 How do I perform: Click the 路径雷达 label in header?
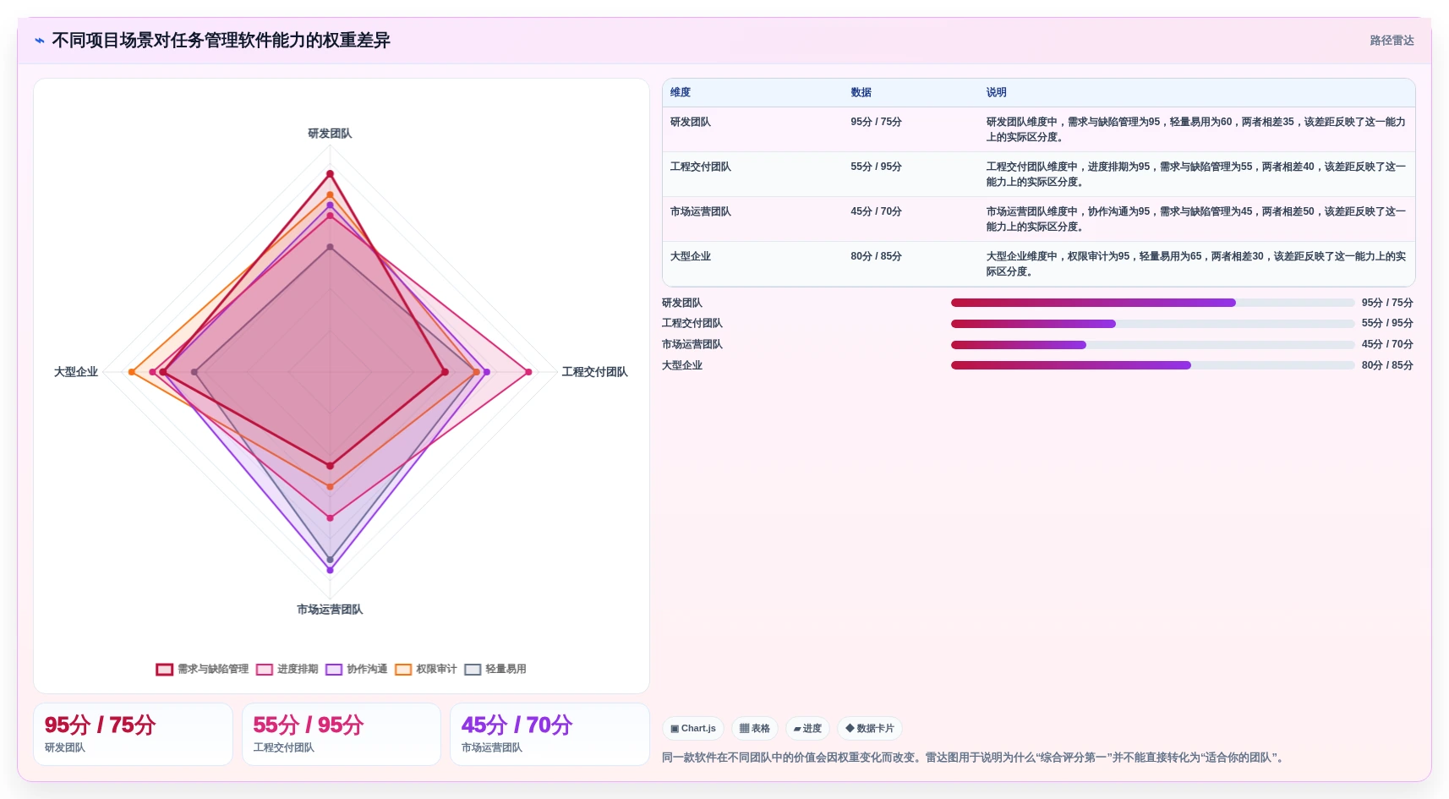pyautogui.click(x=1392, y=41)
